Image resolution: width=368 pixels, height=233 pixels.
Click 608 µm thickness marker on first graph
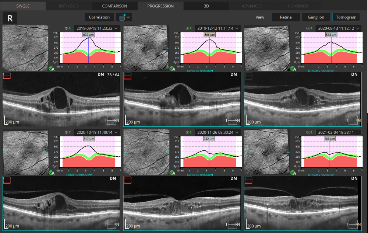coord(88,34)
